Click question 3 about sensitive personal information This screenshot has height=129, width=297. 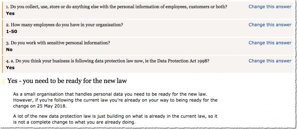point(58,43)
